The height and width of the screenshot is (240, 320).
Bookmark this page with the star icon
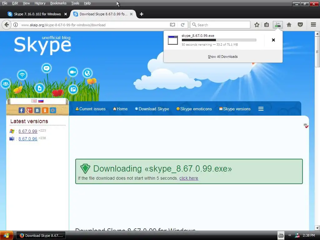pos(257,25)
